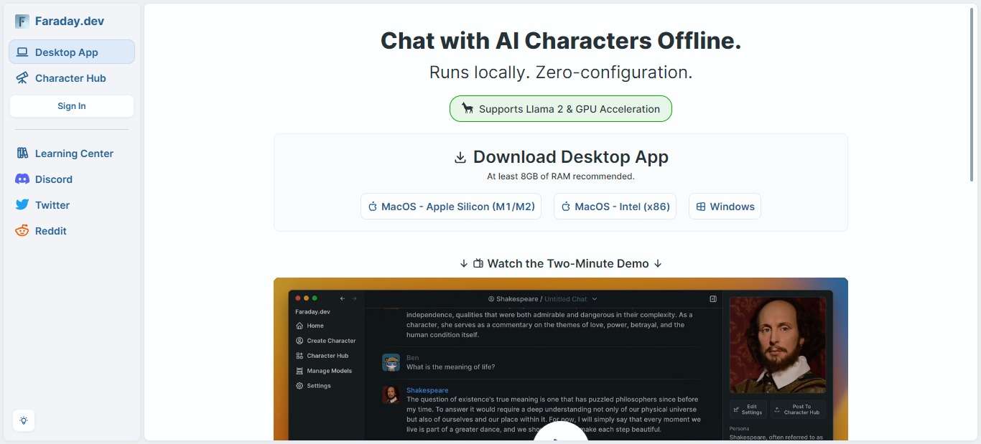Image resolution: width=981 pixels, height=444 pixels.
Task: Download the Windows version
Action: pos(725,207)
